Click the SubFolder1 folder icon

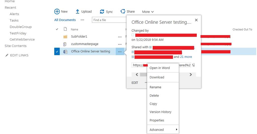click(x=65, y=37)
